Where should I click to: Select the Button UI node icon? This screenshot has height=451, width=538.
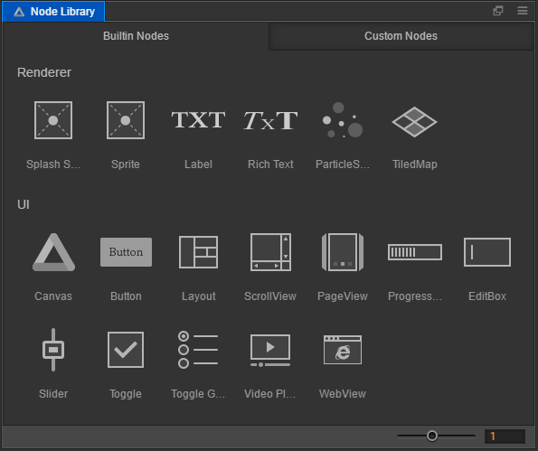pos(126,252)
